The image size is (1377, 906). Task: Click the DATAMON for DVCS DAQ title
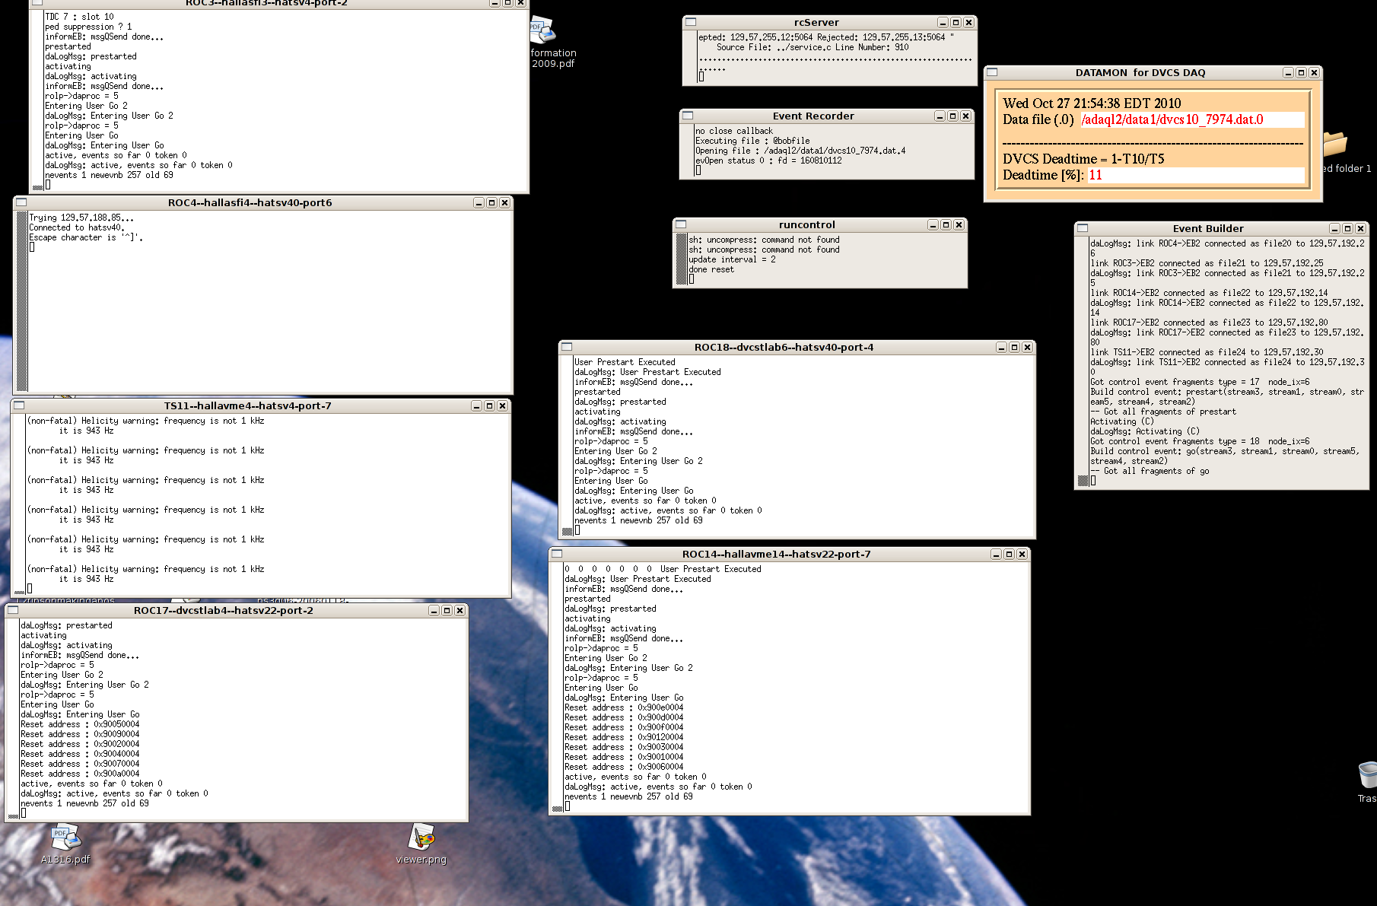point(1140,72)
